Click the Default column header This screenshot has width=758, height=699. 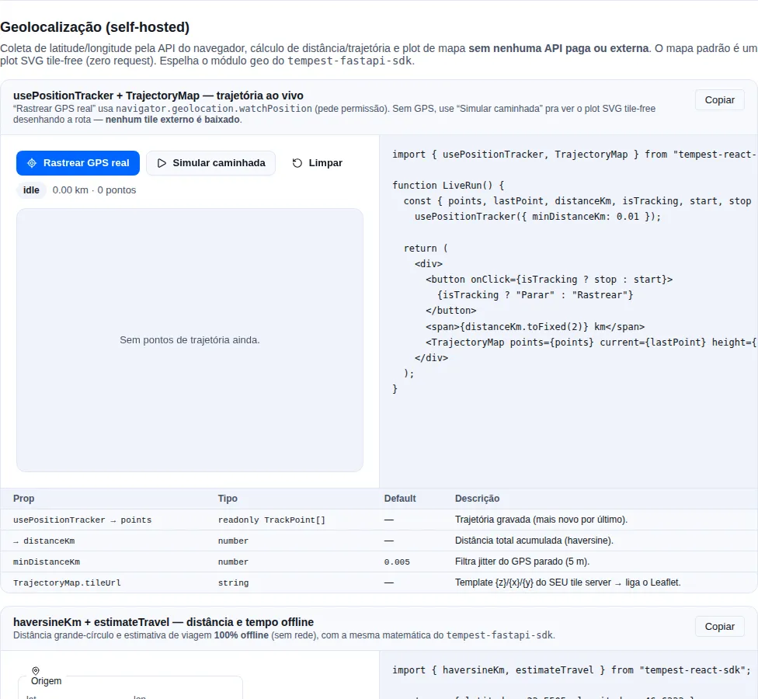(x=400, y=499)
